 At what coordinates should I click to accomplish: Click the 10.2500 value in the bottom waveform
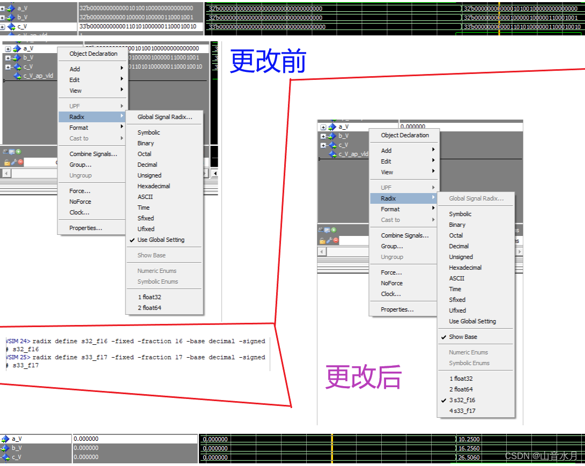(x=469, y=440)
